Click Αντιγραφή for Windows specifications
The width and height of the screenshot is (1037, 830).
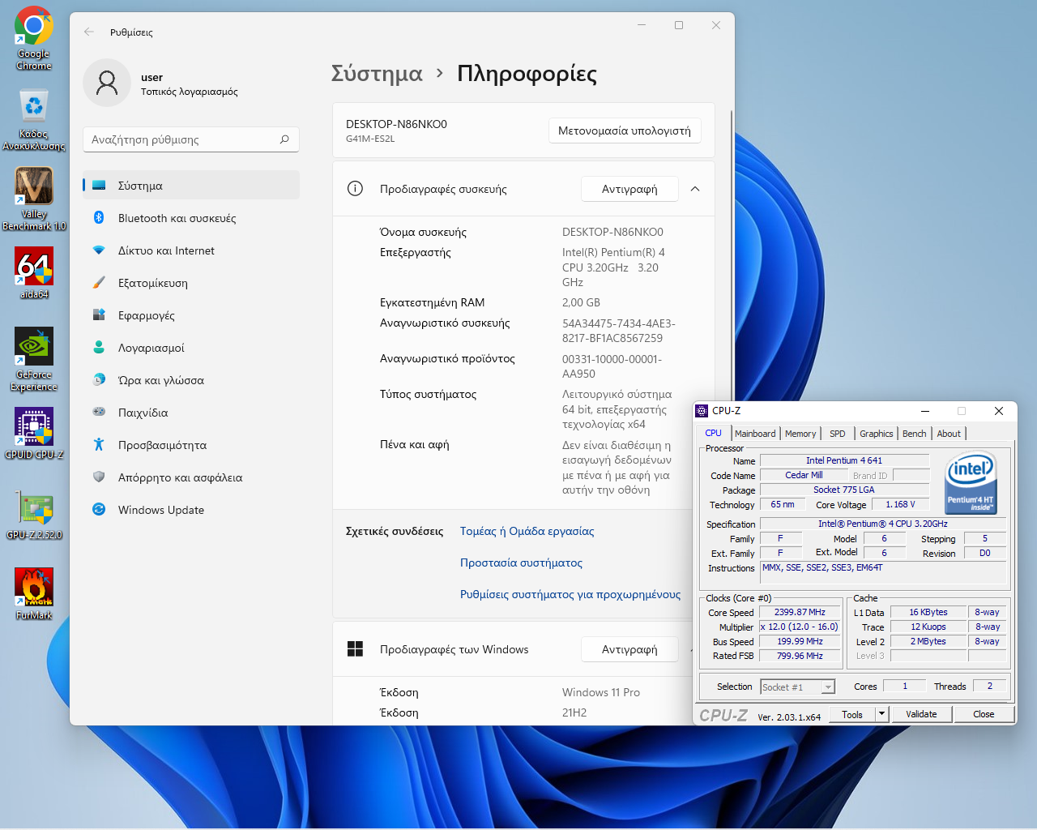click(629, 649)
